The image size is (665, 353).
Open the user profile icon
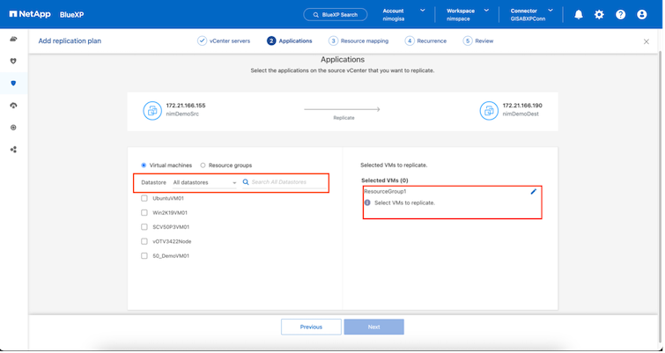tap(641, 15)
